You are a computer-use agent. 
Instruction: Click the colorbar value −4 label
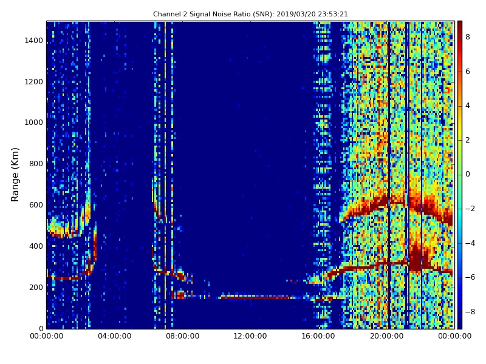470,243
